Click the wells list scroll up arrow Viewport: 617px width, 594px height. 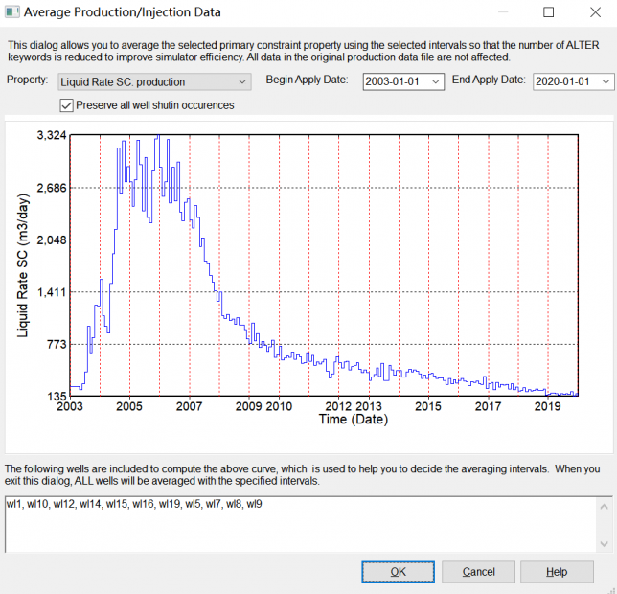coord(603,505)
